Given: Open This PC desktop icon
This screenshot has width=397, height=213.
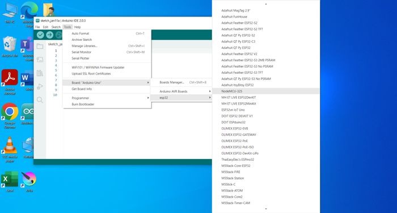Looking at the screenshot, I should click(10, 13).
